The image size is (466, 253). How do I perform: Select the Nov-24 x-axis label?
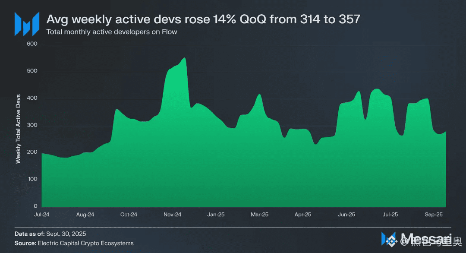(x=172, y=214)
